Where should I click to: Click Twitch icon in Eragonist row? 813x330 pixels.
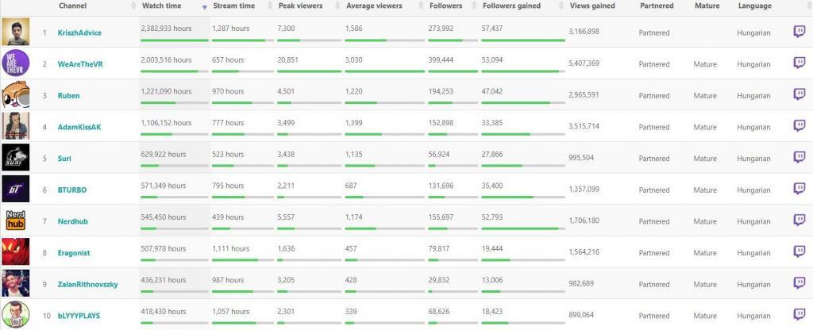pos(799,252)
